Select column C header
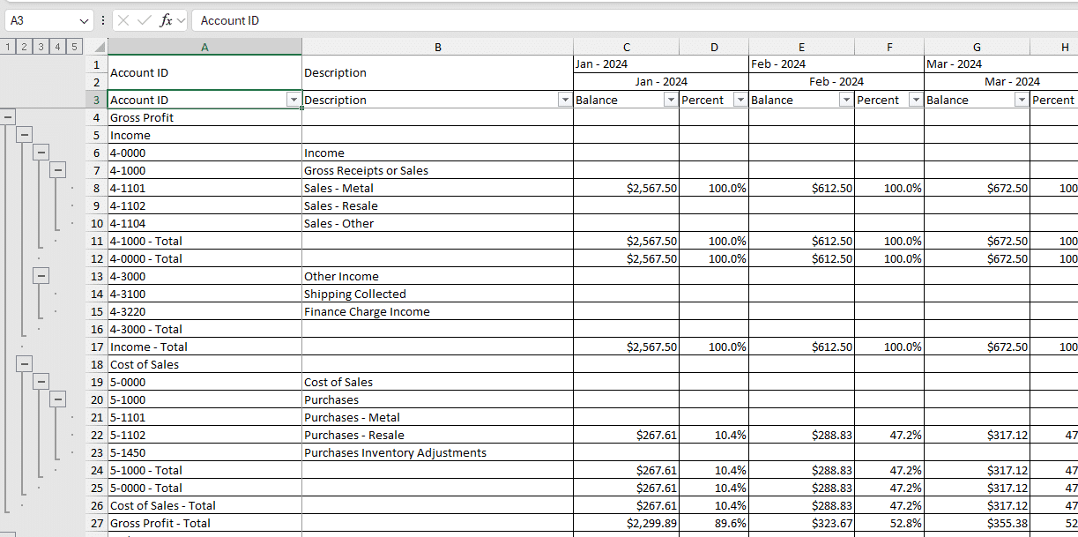This screenshot has height=537, width=1078. pos(626,47)
